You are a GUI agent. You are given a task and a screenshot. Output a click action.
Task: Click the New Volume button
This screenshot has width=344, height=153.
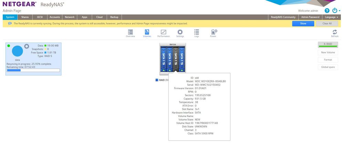pyautogui.click(x=328, y=52)
